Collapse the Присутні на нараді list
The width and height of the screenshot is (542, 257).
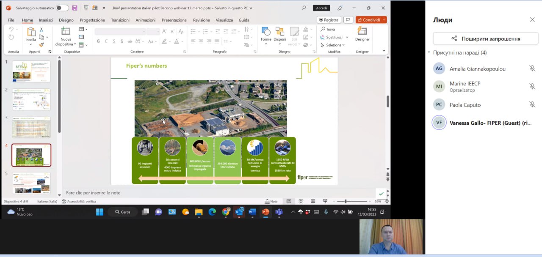click(429, 53)
